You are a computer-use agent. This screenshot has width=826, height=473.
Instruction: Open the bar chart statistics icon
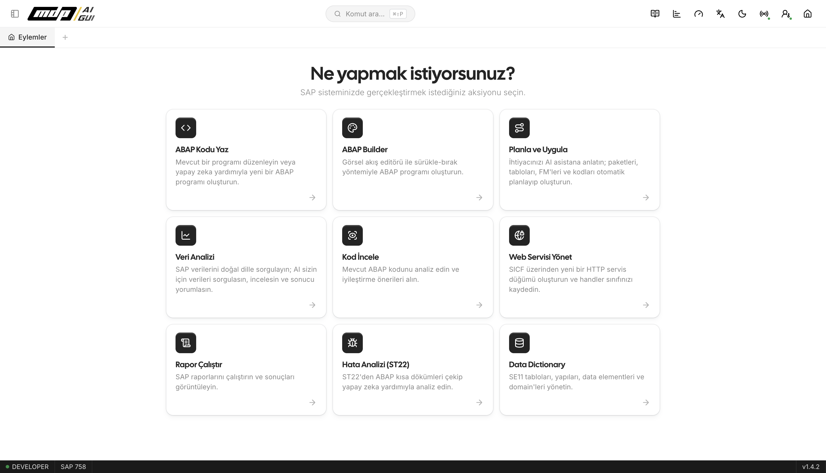coord(677,14)
